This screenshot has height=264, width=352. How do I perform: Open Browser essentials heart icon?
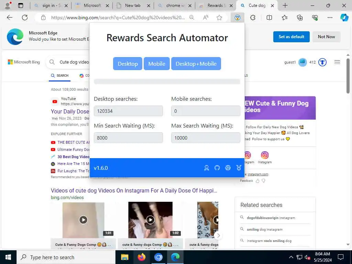315,18
